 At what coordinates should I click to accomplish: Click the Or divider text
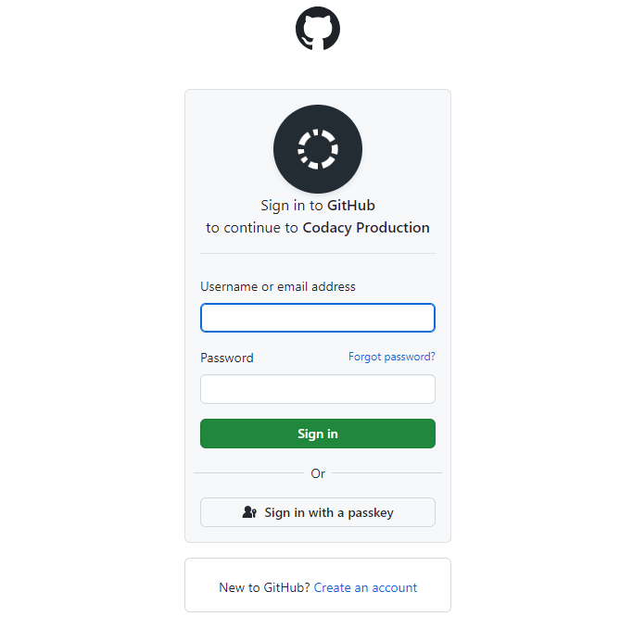318,473
